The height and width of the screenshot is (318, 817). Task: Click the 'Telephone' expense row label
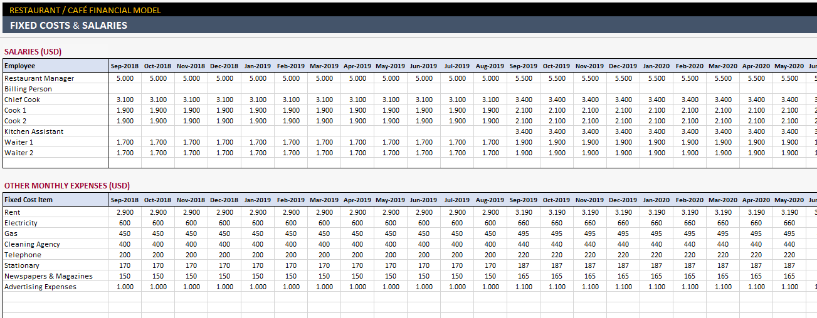pyautogui.click(x=23, y=255)
